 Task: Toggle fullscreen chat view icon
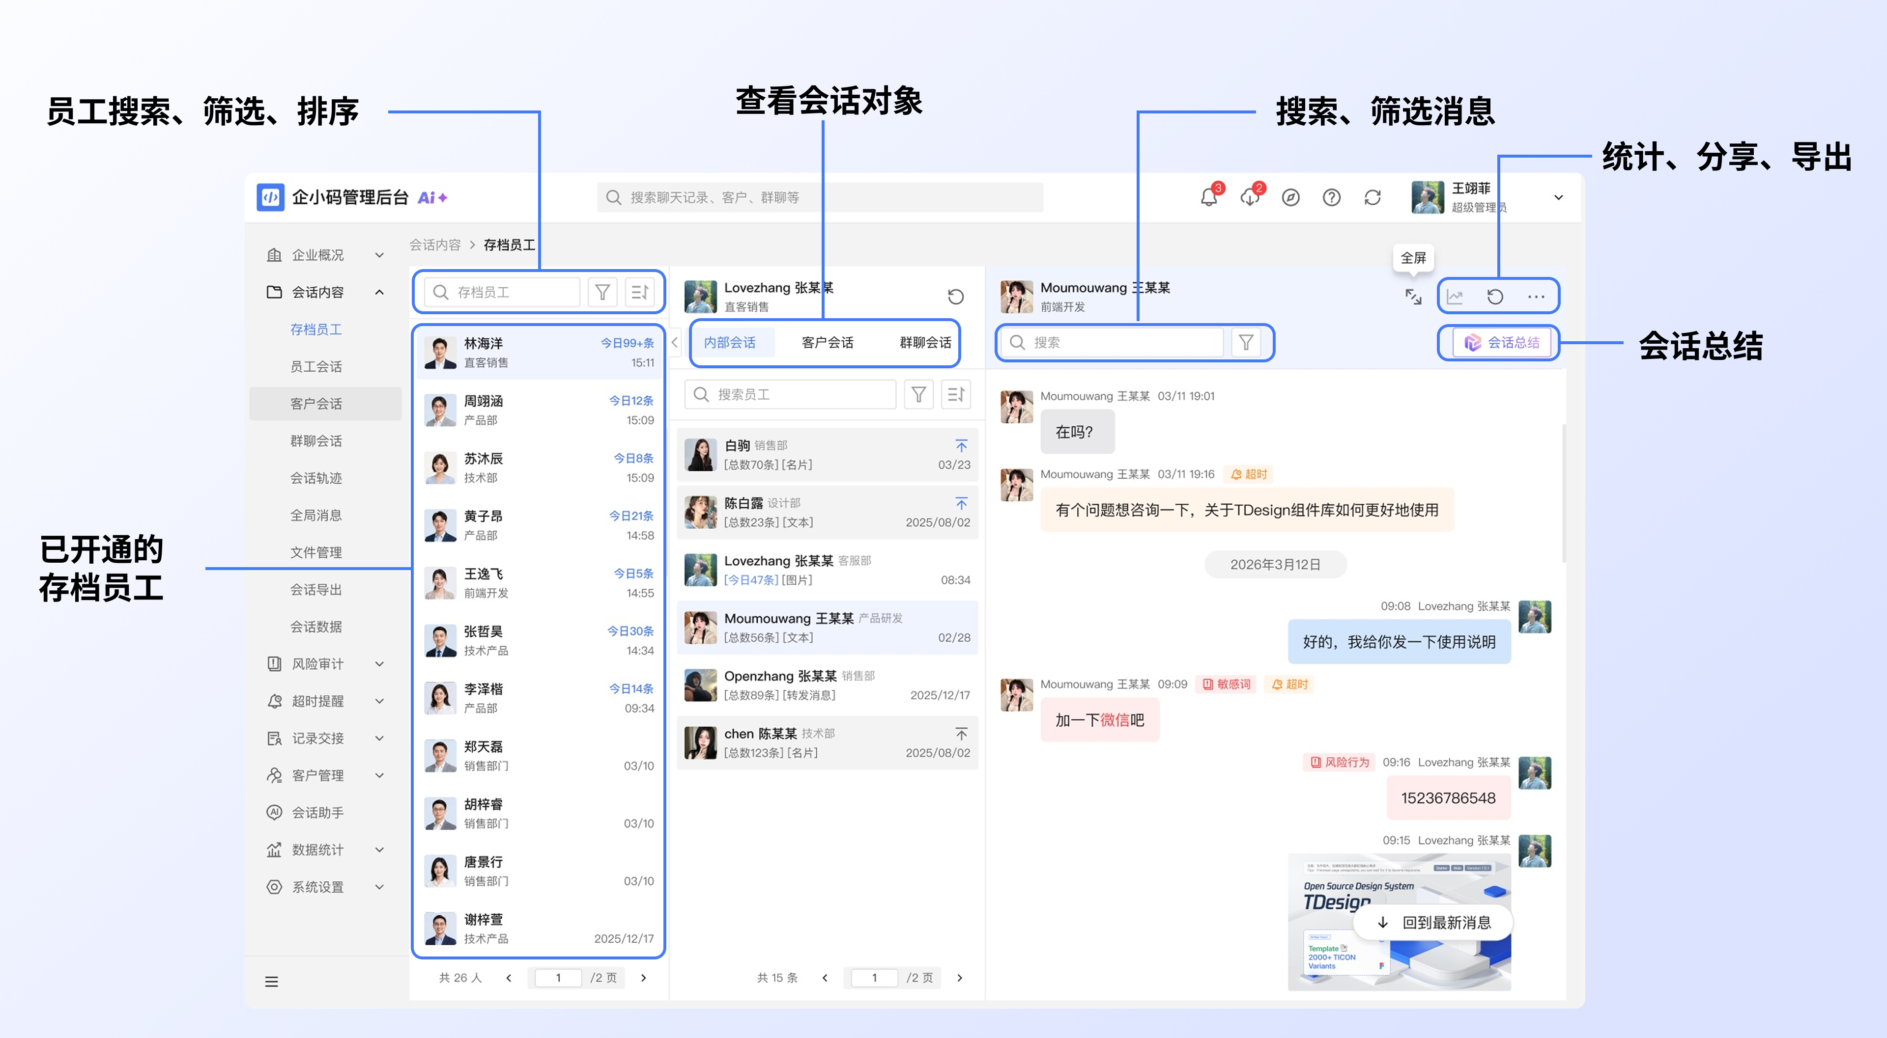[1413, 297]
